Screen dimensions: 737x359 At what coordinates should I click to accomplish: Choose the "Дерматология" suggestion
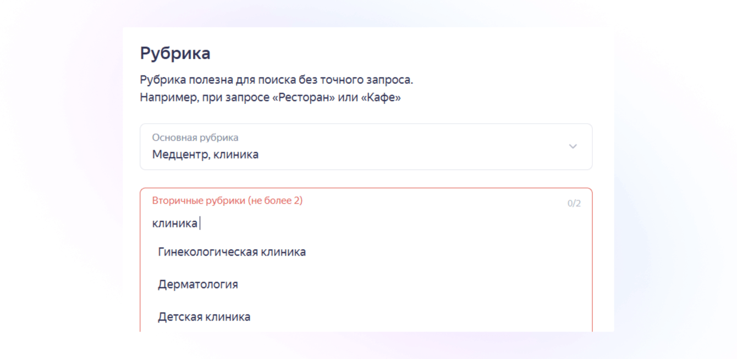[x=198, y=285]
